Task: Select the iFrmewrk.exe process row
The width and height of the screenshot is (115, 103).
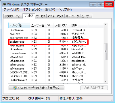Action: (x=48, y=53)
